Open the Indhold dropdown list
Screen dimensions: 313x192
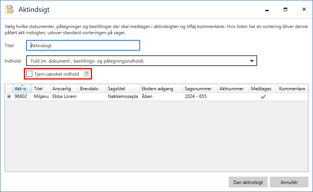pyautogui.click(x=251, y=61)
